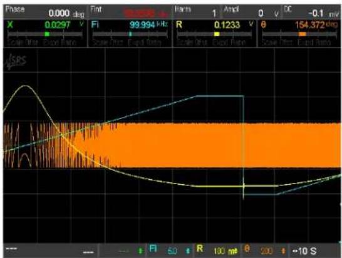Image resolution: width=342 pixels, height=258 pixels.
Task: Tap the 10 S time scale setting
Action: pos(304,251)
